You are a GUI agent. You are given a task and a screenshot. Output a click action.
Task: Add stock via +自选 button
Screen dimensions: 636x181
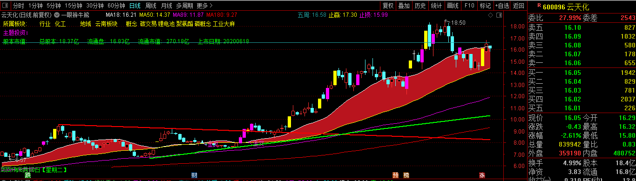coord(502,6)
